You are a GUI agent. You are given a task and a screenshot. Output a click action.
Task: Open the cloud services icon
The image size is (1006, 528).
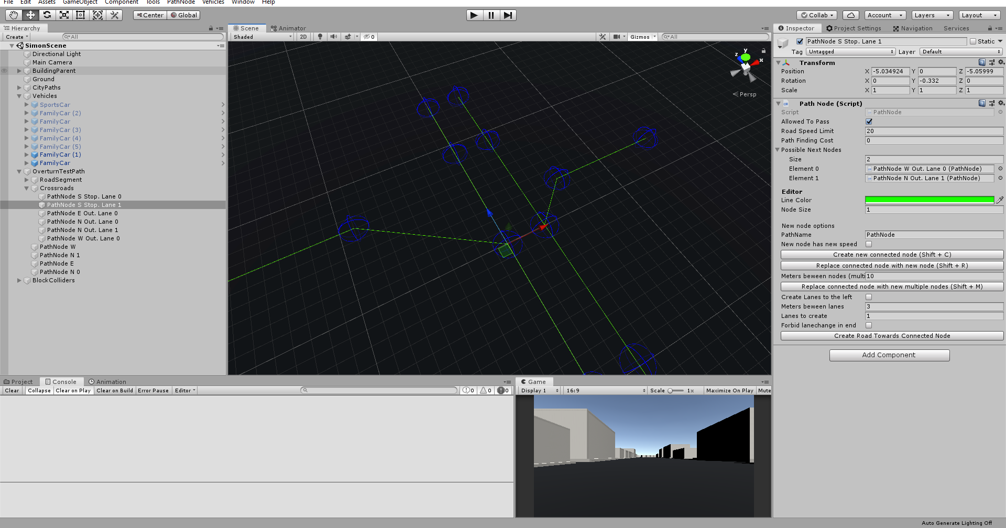[851, 15]
